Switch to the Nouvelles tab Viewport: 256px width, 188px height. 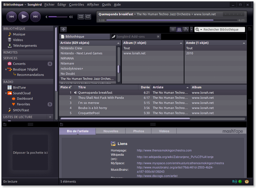[x=111, y=131]
